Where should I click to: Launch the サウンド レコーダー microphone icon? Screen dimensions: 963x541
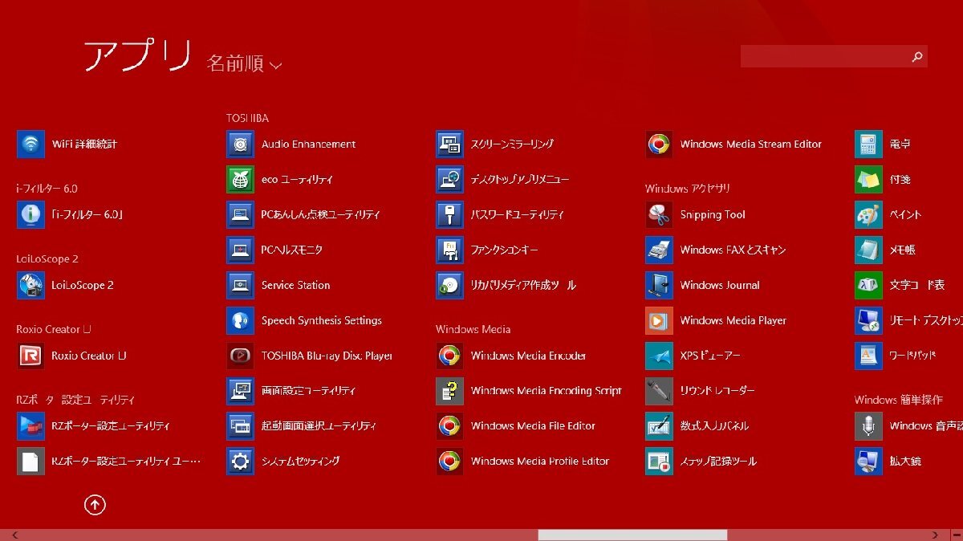[x=659, y=391]
